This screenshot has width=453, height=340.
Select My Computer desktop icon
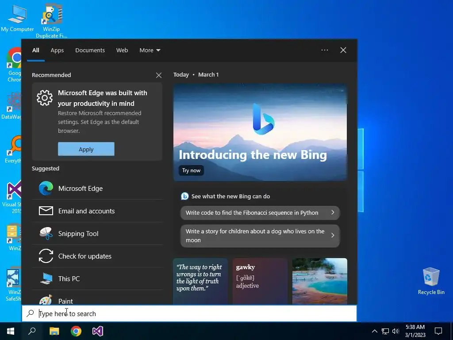coord(17,19)
